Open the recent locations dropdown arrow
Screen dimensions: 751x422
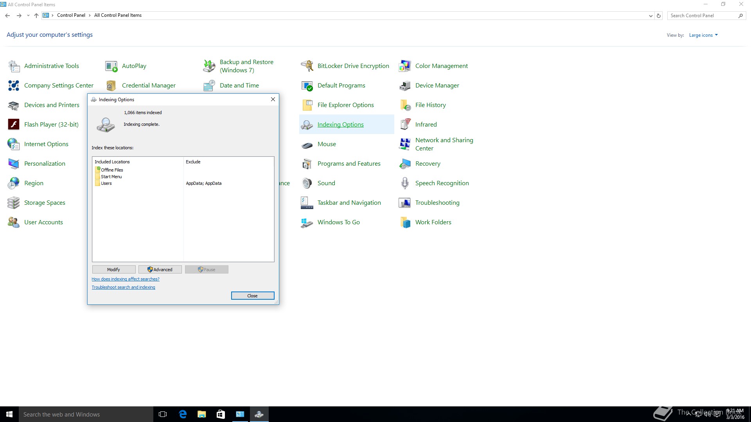(28, 16)
